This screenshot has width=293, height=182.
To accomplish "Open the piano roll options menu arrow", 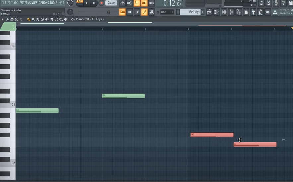I will click(x=3, y=19).
